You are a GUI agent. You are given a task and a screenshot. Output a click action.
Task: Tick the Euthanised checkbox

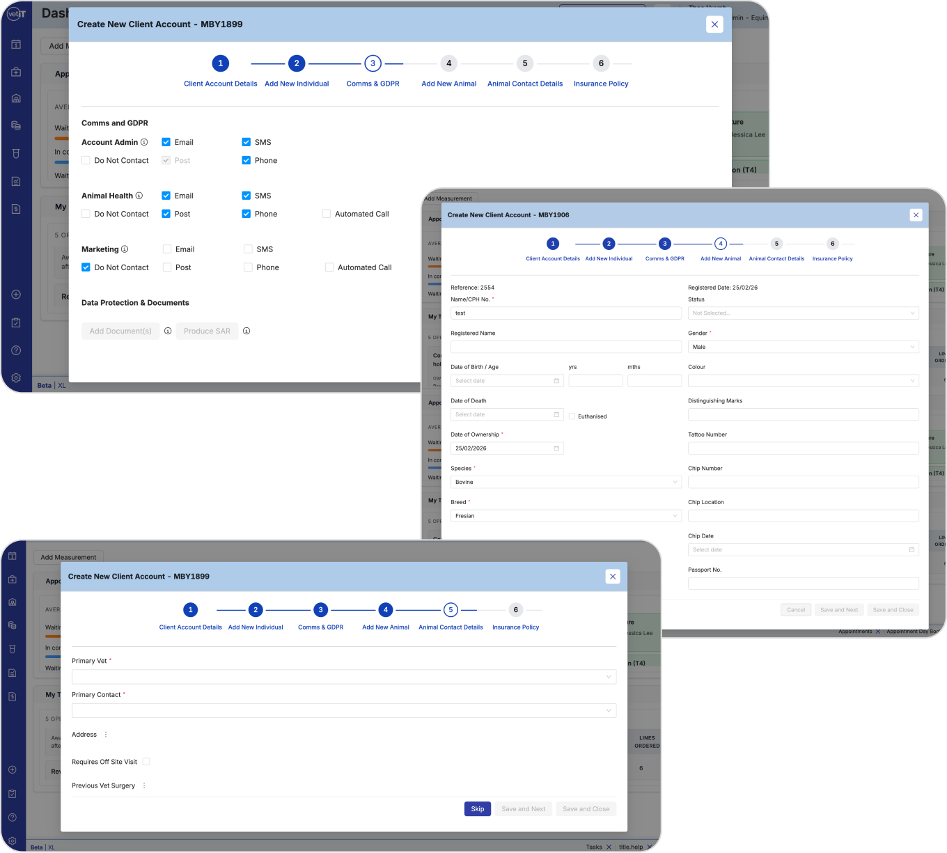coord(572,416)
